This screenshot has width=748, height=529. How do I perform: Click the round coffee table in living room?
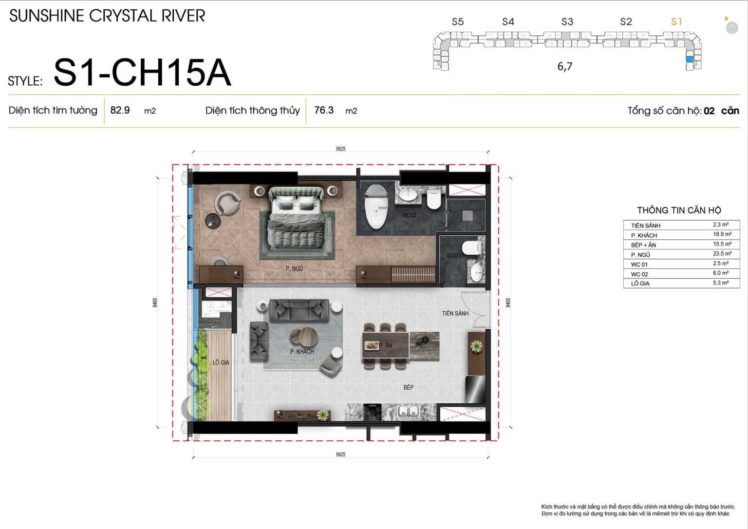click(303, 337)
